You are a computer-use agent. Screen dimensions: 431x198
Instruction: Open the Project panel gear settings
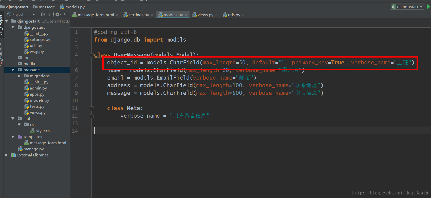pos(58,14)
